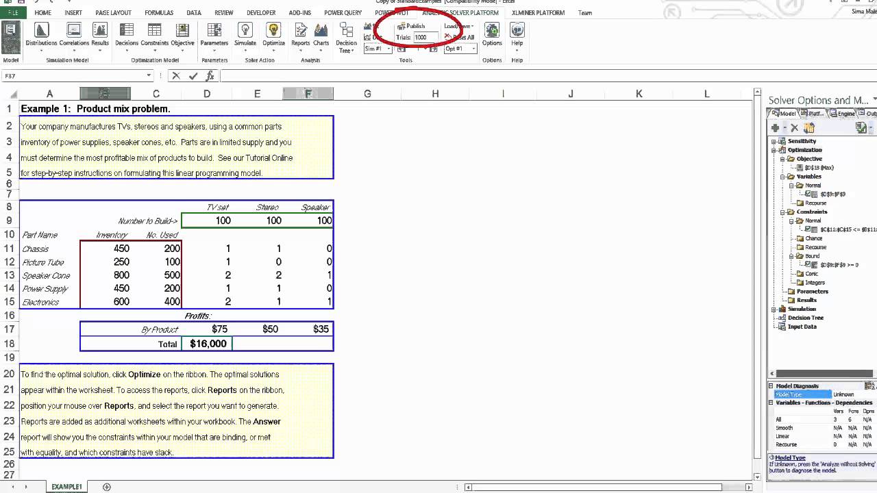The width and height of the screenshot is (877, 493).
Task: Click the insert function fx icon
Action: click(x=210, y=76)
